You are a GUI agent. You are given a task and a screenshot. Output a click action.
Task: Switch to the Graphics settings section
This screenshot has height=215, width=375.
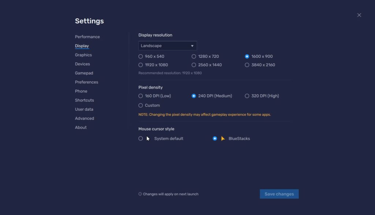[83, 55]
